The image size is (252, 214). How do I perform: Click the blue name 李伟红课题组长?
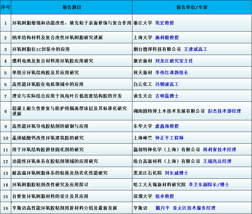click(x=172, y=73)
